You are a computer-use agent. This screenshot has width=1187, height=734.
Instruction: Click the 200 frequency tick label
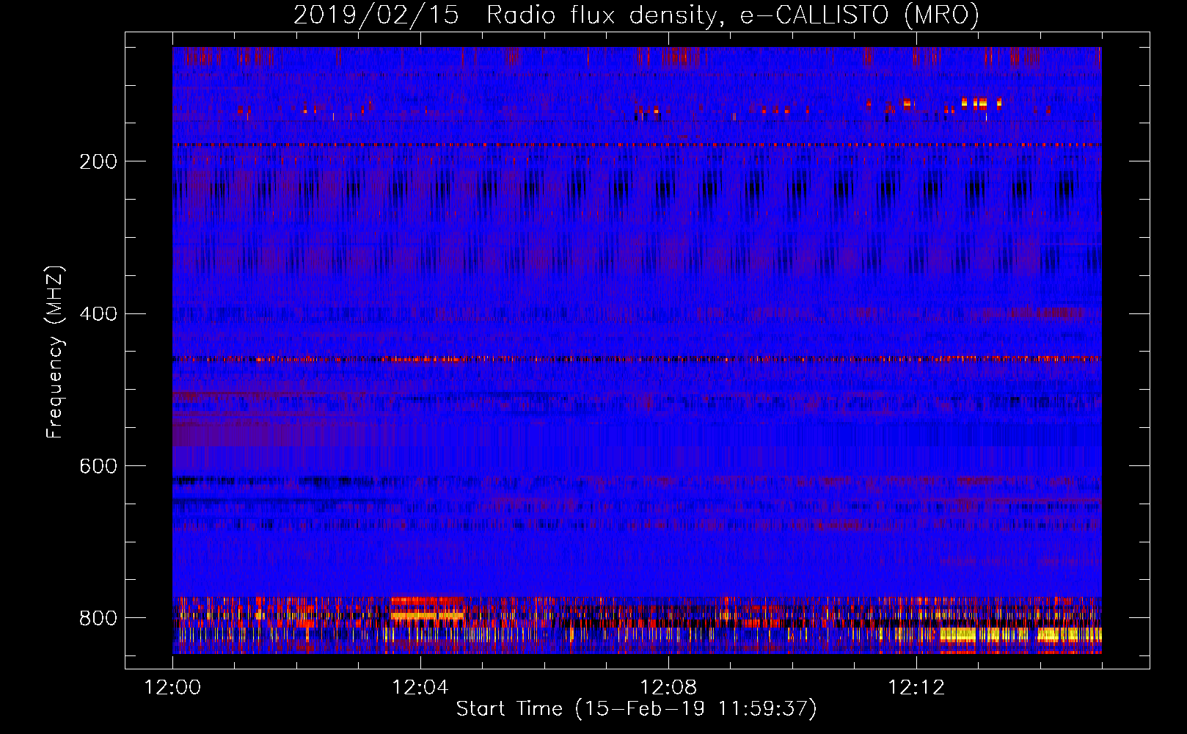pos(98,161)
